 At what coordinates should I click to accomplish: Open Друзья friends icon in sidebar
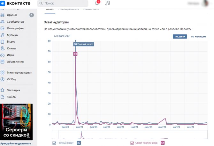[x=3, y=15]
